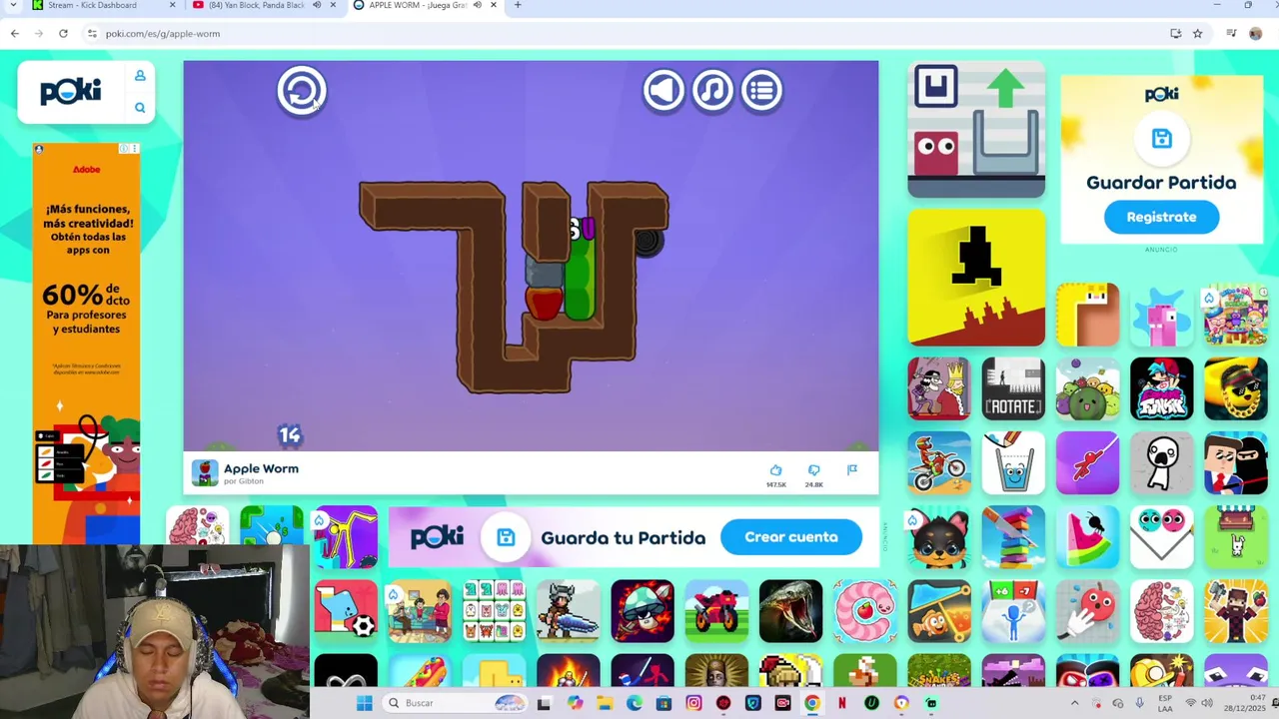The height and width of the screenshot is (719, 1279).
Task: Open the king and thief game thumbnail
Action: coord(939,388)
